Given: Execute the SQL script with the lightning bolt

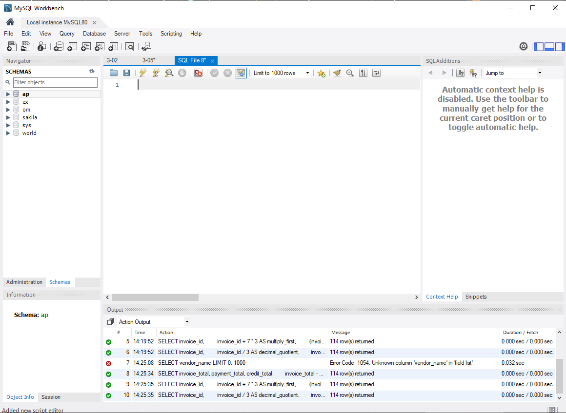Looking at the screenshot, I should click(142, 73).
